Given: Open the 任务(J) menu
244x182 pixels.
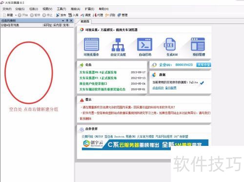Looking at the screenshot, I should point(34,9).
